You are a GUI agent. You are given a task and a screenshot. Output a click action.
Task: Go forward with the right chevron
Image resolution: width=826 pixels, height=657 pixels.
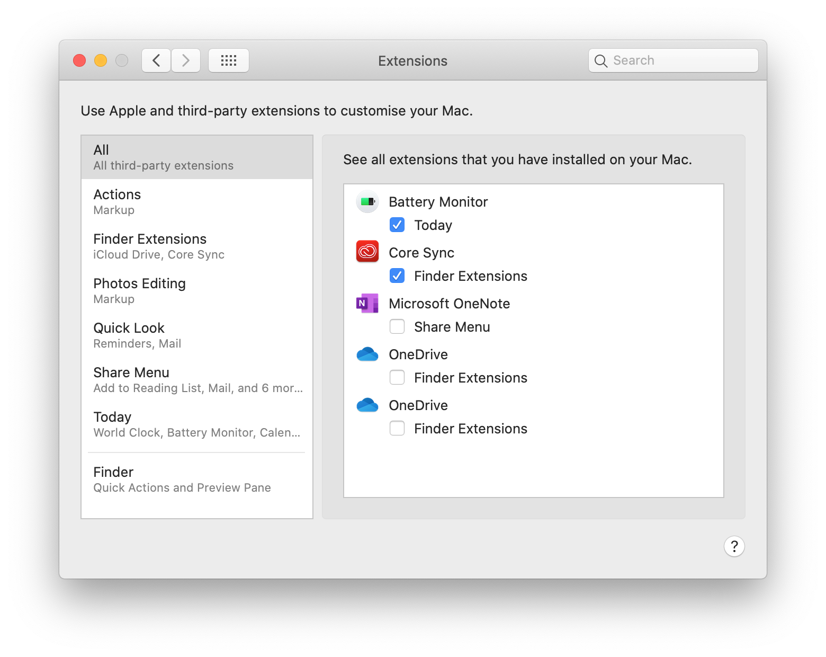186,60
